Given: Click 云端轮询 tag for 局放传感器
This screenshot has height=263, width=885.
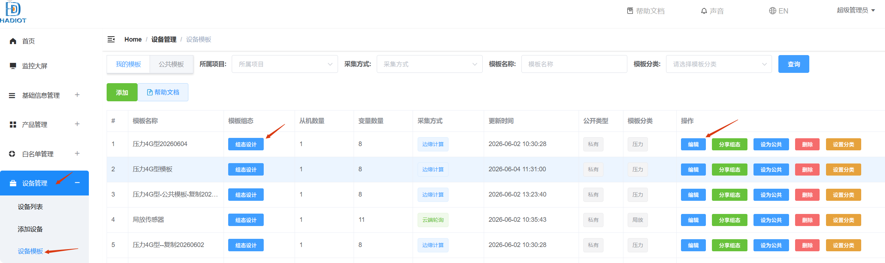Looking at the screenshot, I should (x=433, y=220).
